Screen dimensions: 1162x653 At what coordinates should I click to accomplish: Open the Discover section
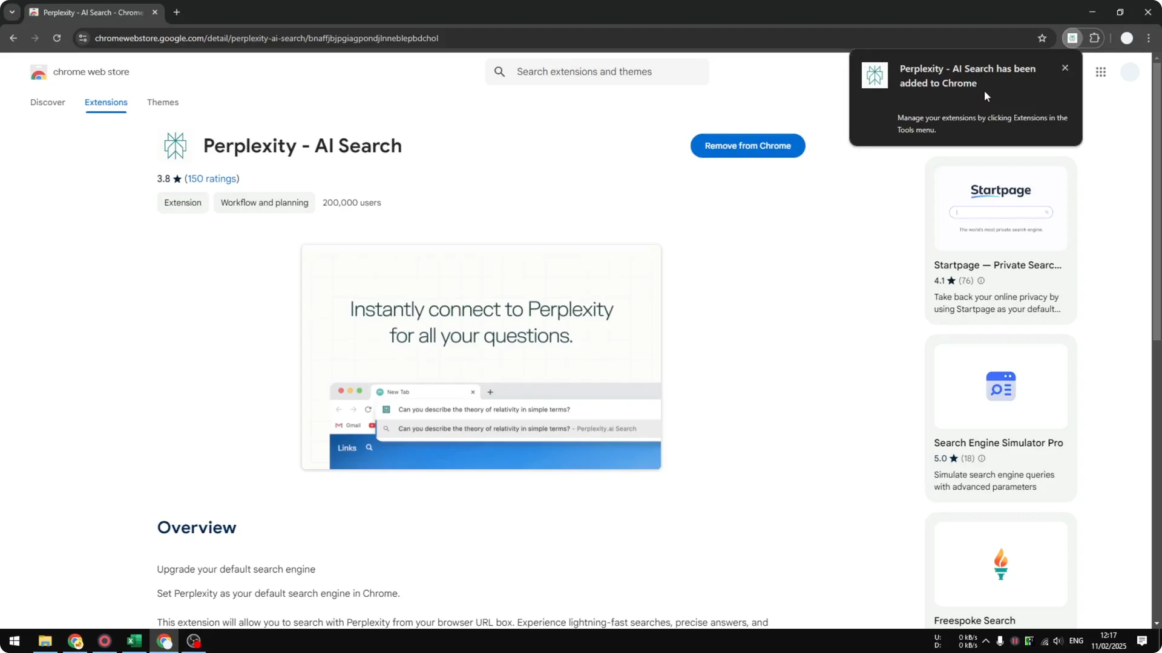[x=48, y=102]
